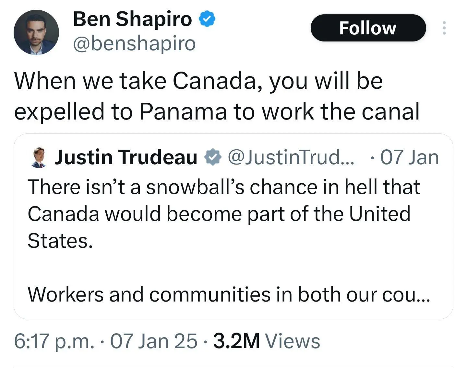Select the 'expelled to Panama' text line

pyautogui.click(x=217, y=111)
